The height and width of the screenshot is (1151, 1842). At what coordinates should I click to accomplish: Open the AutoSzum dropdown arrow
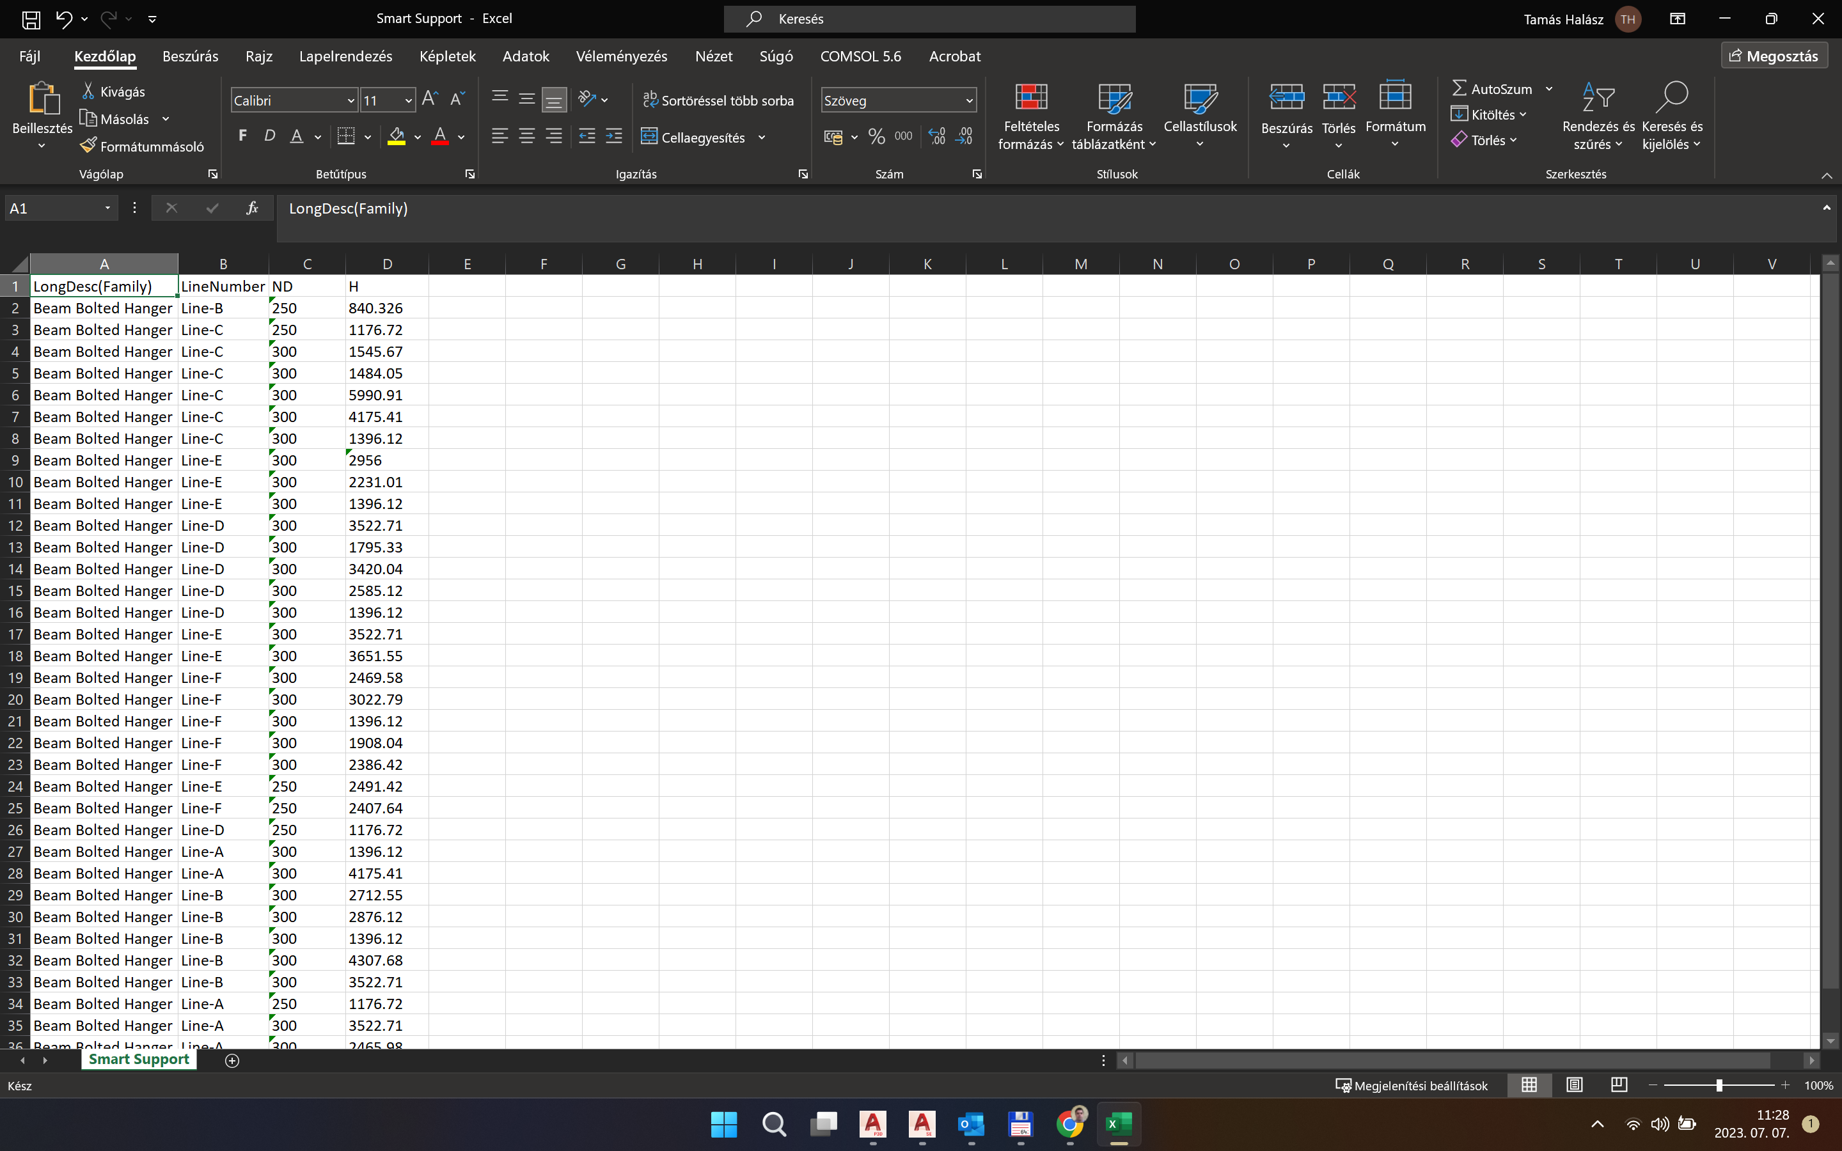(1549, 89)
